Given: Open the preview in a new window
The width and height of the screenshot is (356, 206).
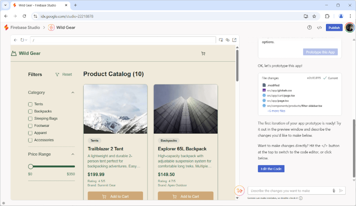Looking at the screenshot, I should (234, 40).
